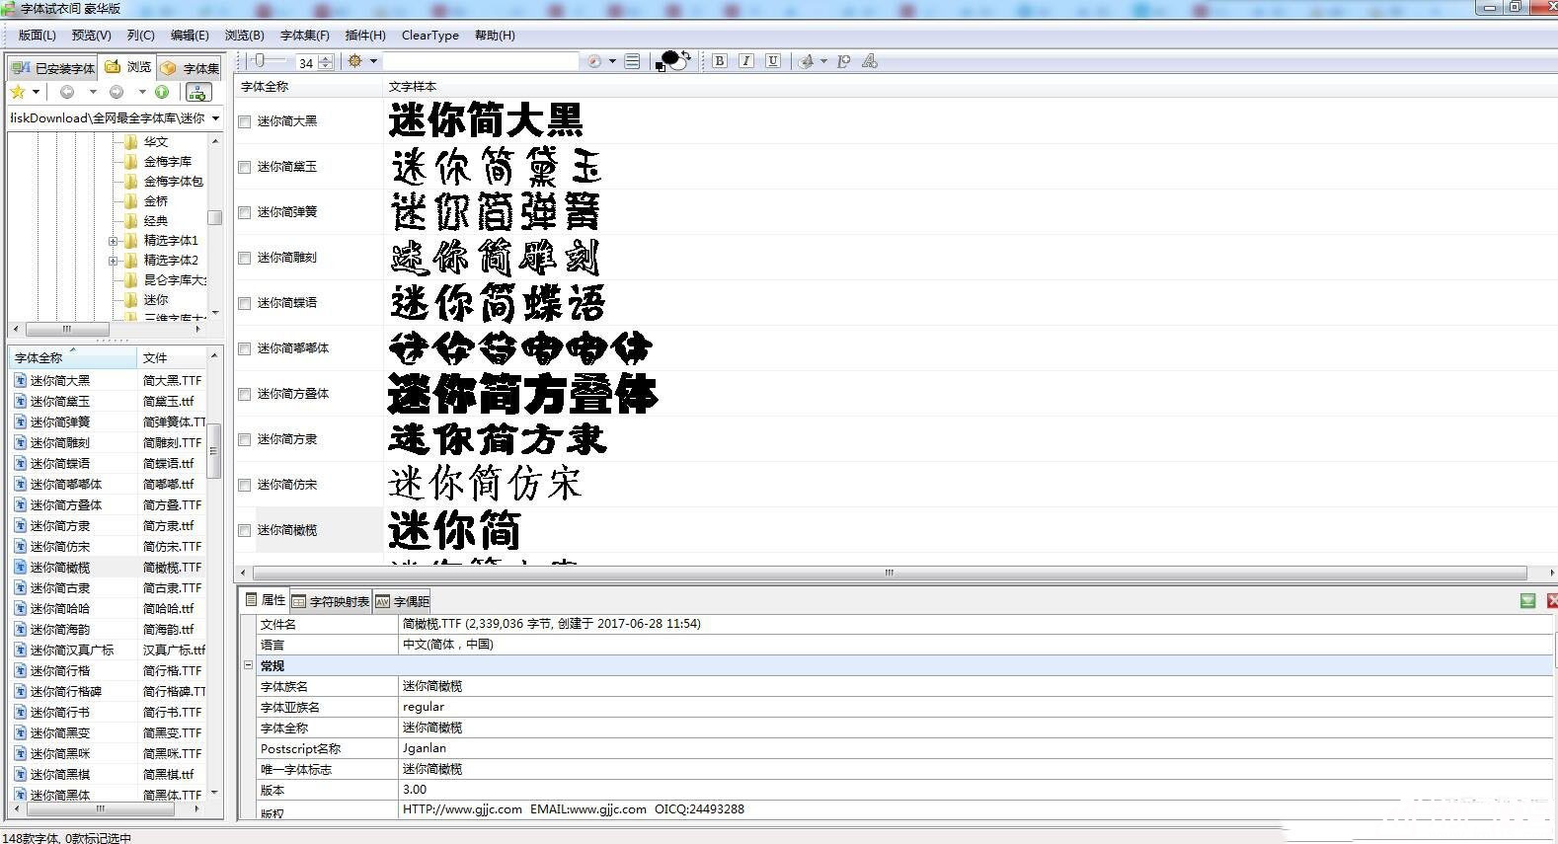
Task: Increase font size stepper value
Action: pos(326,58)
